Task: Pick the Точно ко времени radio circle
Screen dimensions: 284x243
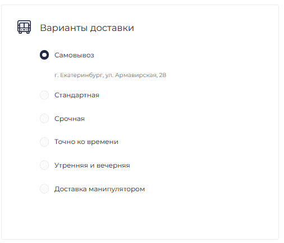Action: [x=44, y=142]
